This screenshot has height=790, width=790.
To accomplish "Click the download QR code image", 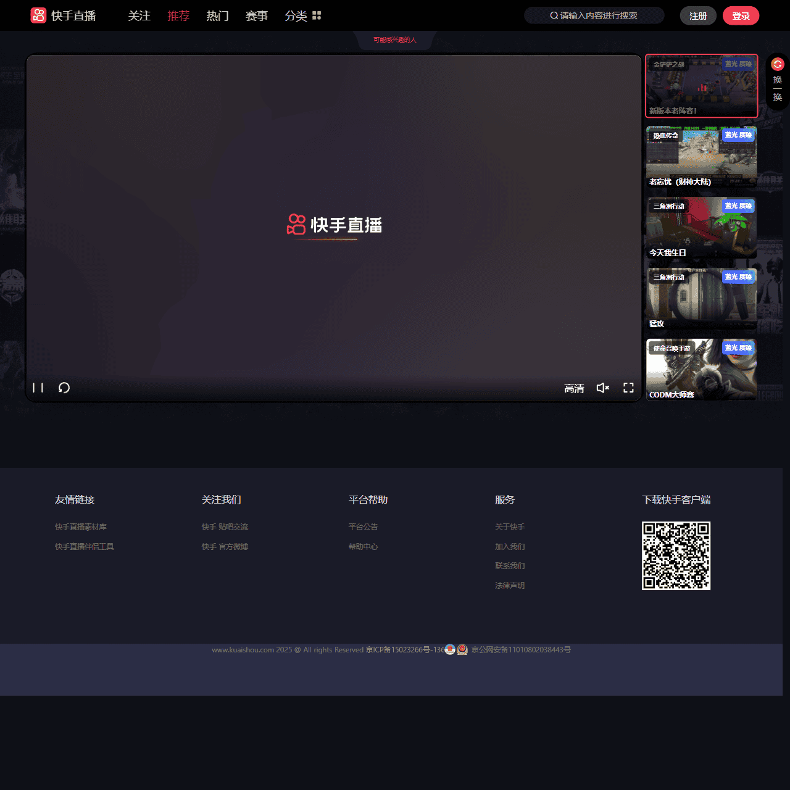I will pyautogui.click(x=676, y=555).
